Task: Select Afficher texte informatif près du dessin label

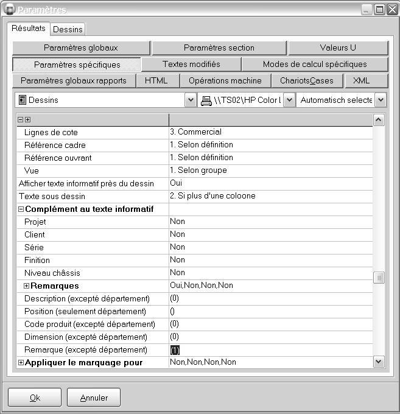Action: coord(86,183)
